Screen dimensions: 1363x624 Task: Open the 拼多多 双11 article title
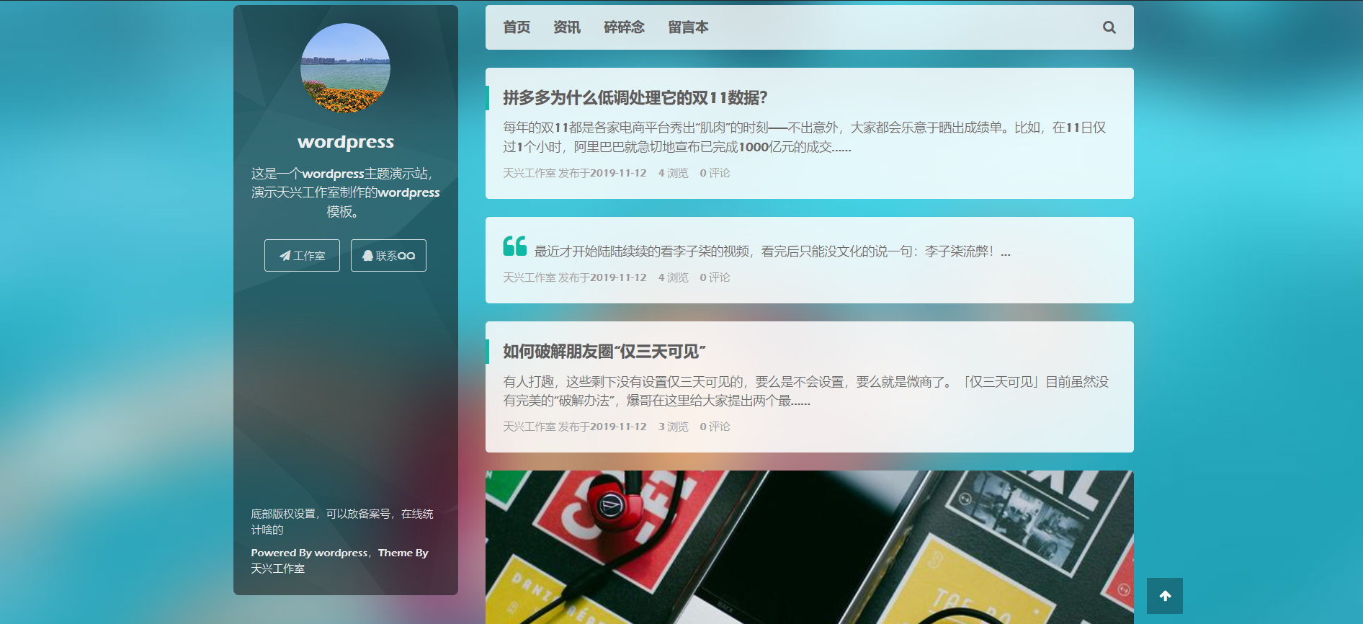click(x=635, y=98)
